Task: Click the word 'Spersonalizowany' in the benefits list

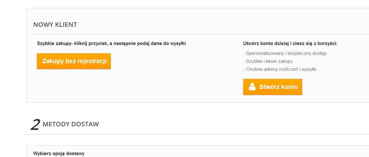Action: pyautogui.click(x=263, y=53)
